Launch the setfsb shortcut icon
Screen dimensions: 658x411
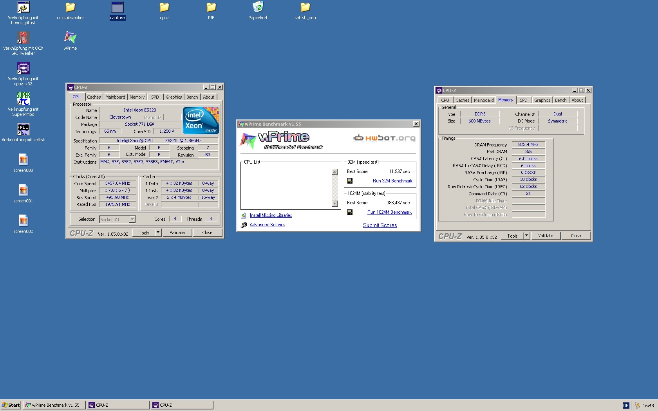(23, 130)
